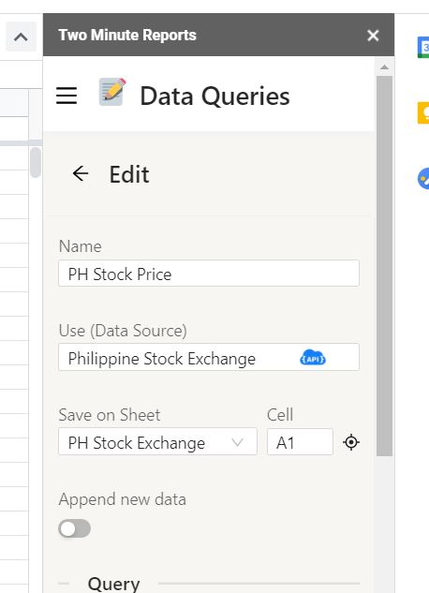Click the cell picker target icon
The height and width of the screenshot is (593, 429).
coord(351,442)
